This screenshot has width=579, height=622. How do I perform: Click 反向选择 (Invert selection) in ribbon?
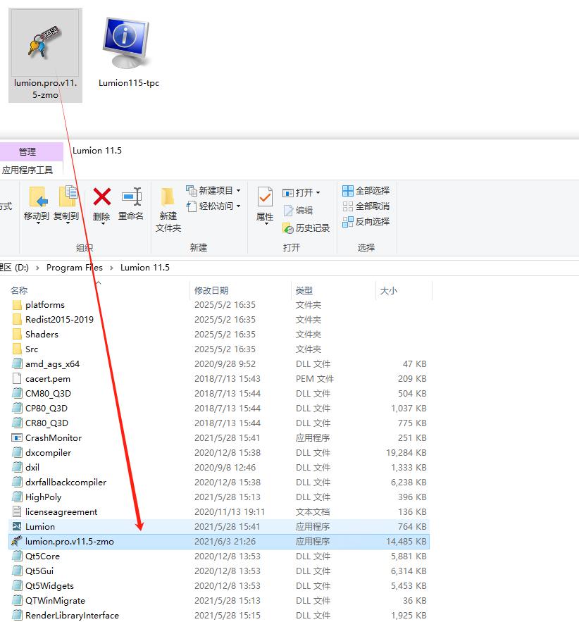click(x=366, y=222)
